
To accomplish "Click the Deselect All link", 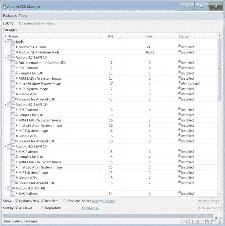I will click(x=91, y=208).
